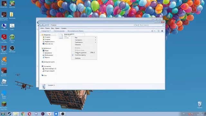Viewport: 206px width, 116px height.
Task: Open the Сервис menu
Action: (x=57, y=28)
